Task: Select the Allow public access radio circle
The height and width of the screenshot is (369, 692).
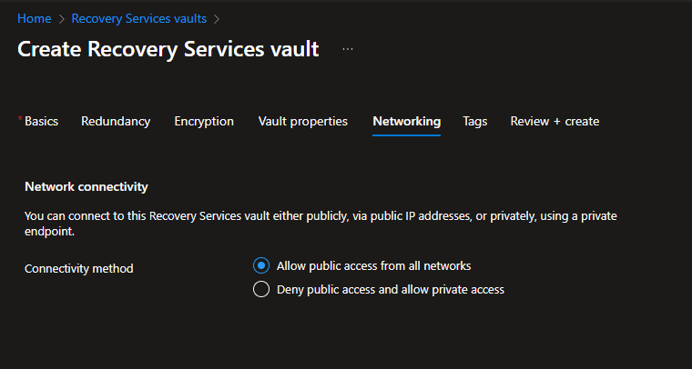Action: tap(261, 266)
